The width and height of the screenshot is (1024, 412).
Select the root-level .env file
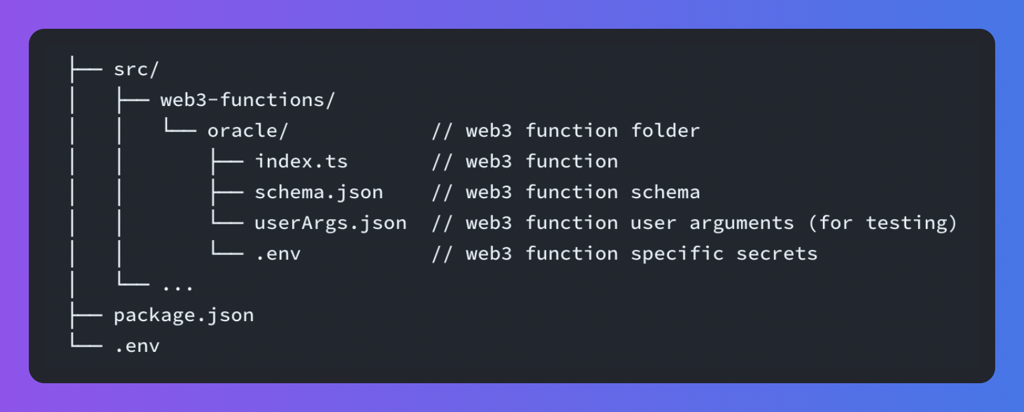pyautogui.click(x=137, y=346)
